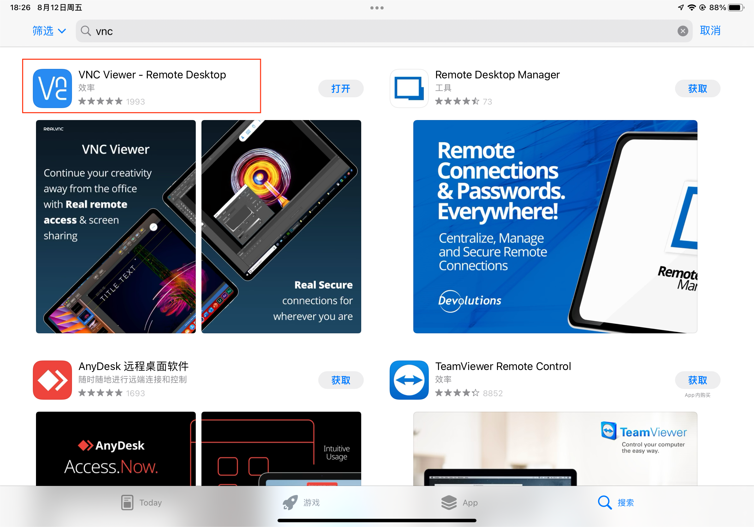754x527 pixels.
Task: Open the VNC Viewer app icon
Action: pyautogui.click(x=52, y=88)
